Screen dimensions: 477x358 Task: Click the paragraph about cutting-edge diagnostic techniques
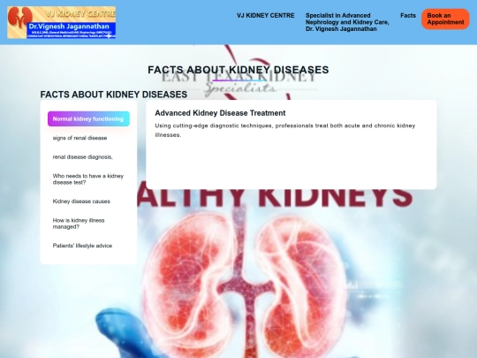(x=285, y=130)
